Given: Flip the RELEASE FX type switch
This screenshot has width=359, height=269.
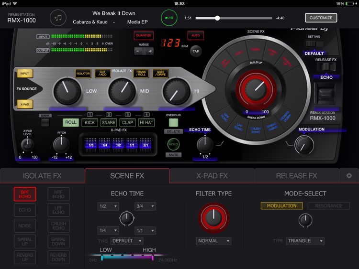Looking at the screenshot, I should coord(326,67).
